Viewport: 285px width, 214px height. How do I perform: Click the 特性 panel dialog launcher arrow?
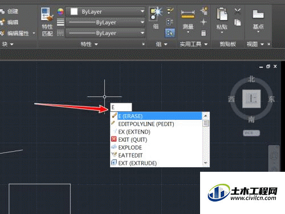point(143,44)
